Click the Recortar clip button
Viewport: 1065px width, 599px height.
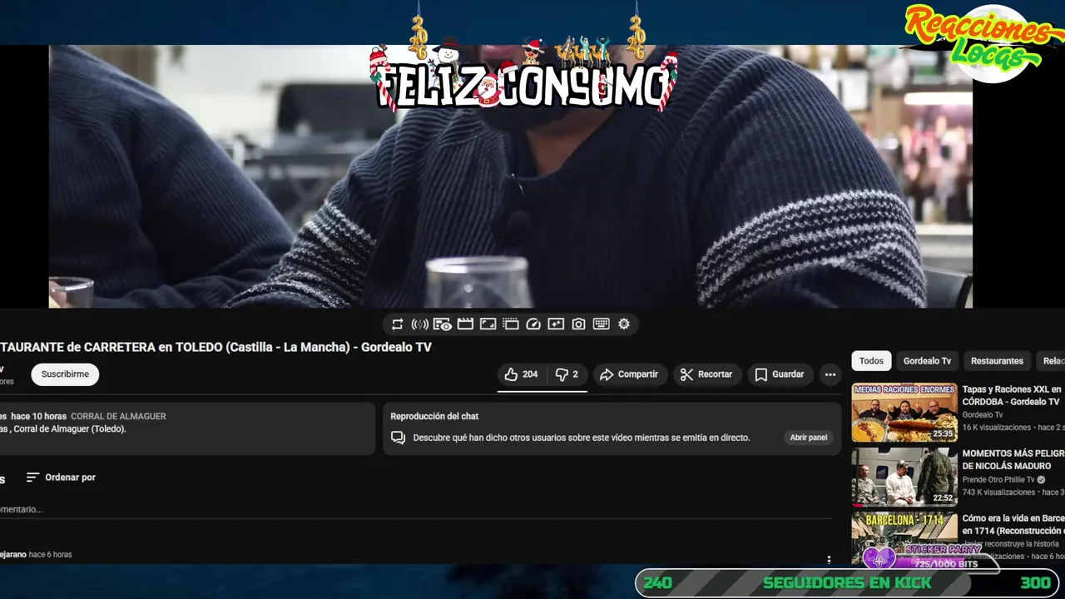point(706,374)
